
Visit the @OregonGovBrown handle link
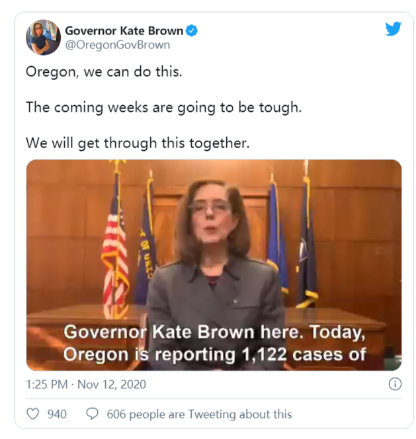pyautogui.click(x=117, y=45)
